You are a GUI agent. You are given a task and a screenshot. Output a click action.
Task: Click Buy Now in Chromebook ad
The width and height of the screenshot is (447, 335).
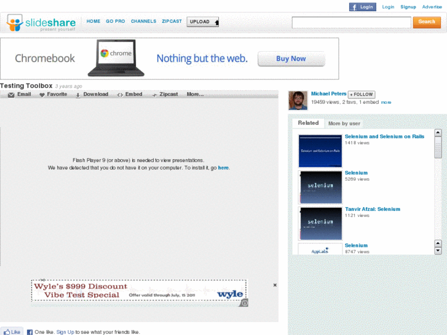291,59
